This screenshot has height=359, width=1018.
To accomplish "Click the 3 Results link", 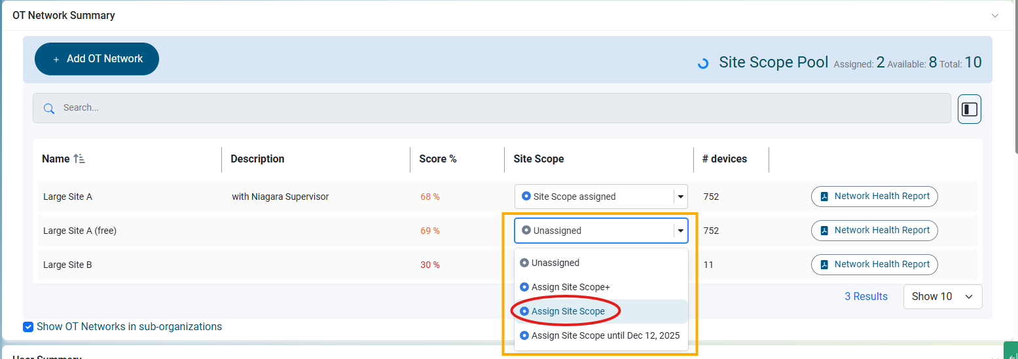I will point(866,297).
